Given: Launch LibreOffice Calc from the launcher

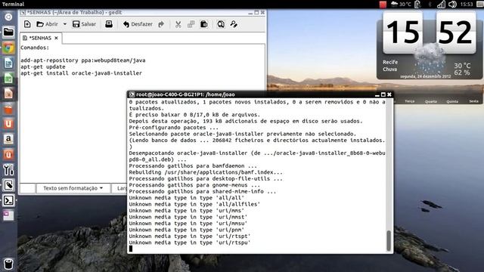Looking at the screenshot, I should tap(8, 79).
